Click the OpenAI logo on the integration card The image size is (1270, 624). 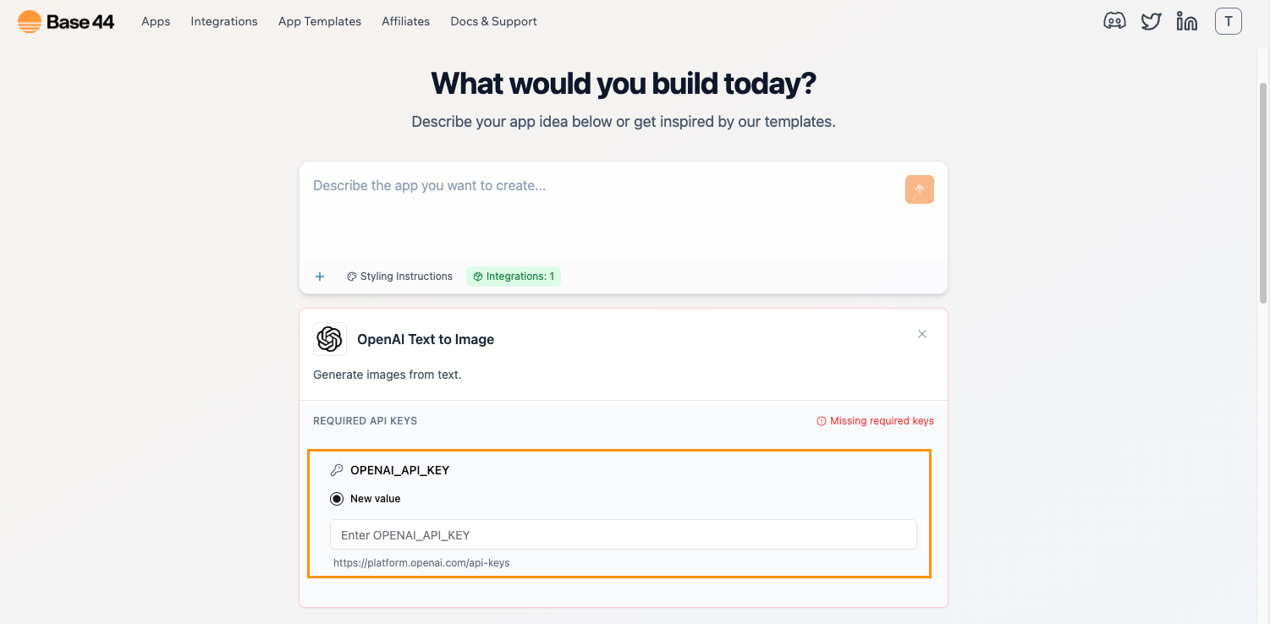coord(330,338)
